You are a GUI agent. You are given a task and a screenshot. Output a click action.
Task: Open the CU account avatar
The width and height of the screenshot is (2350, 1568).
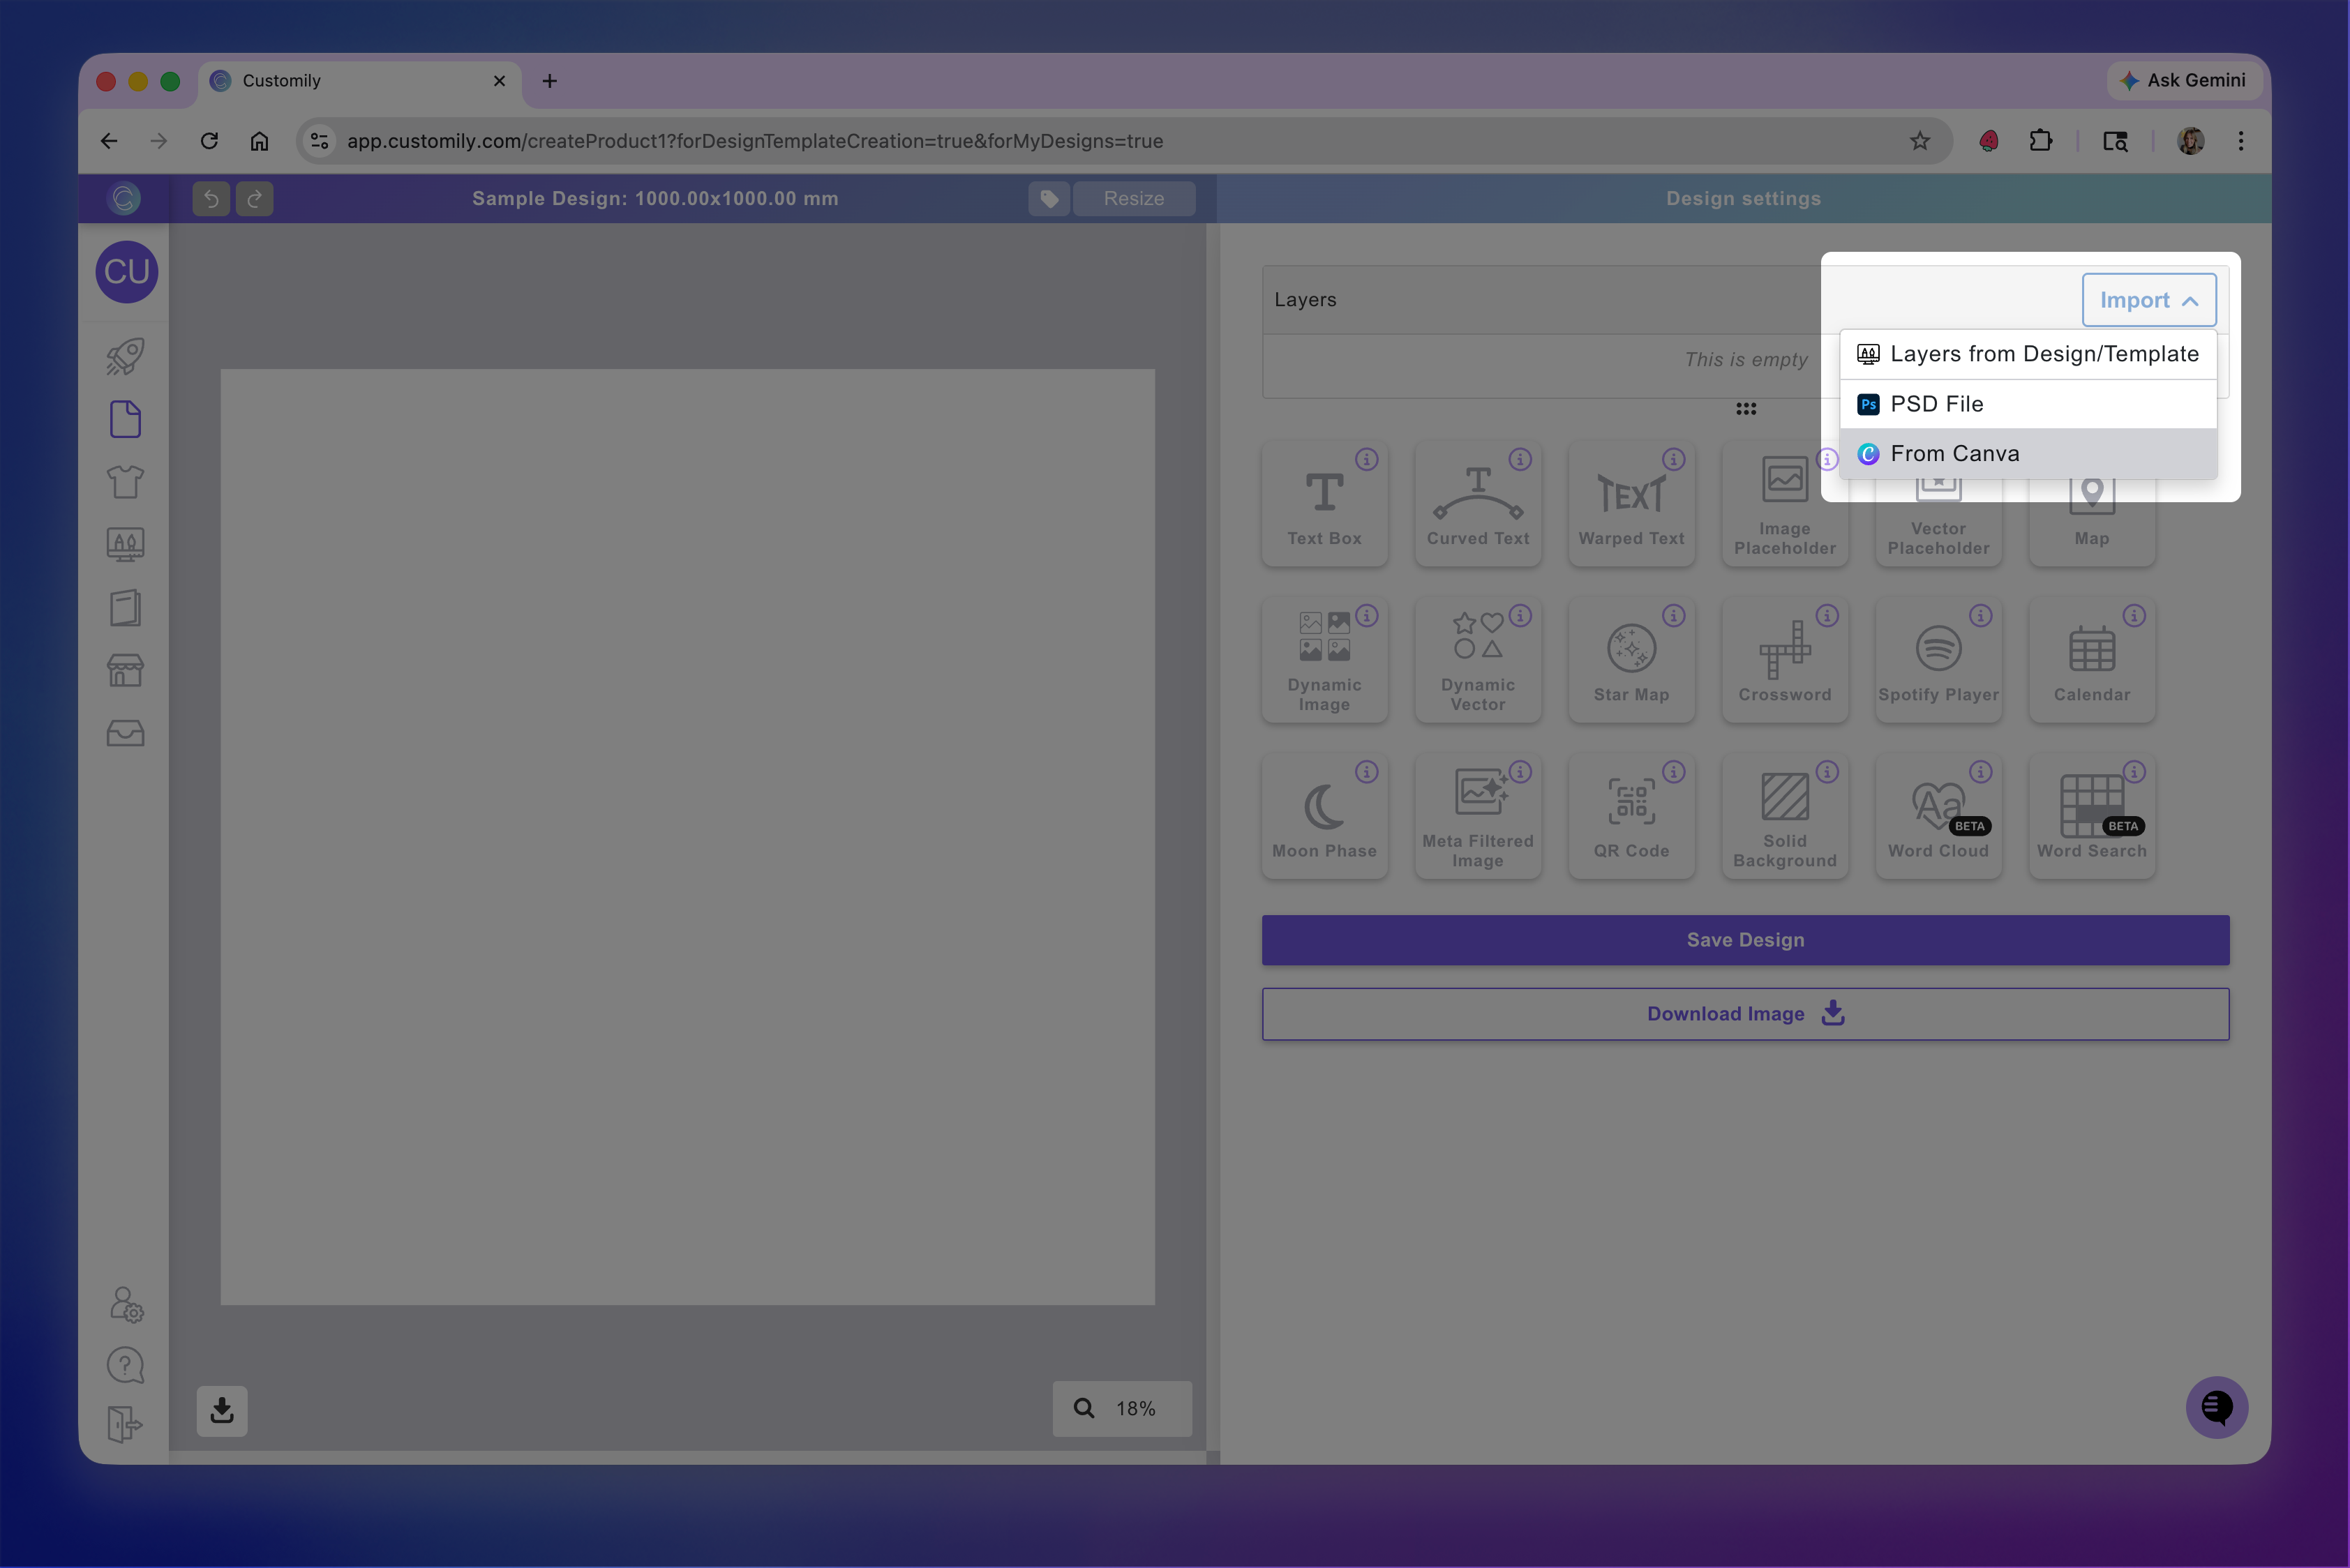coord(126,271)
